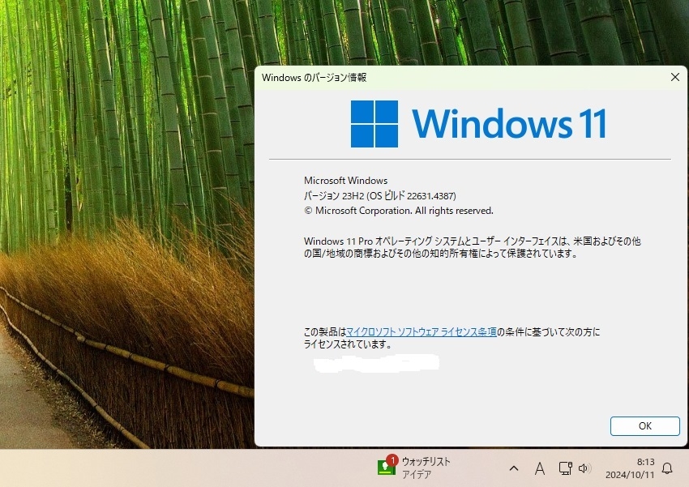Click the Windows 11 Pro trademark paragraph

473,247
